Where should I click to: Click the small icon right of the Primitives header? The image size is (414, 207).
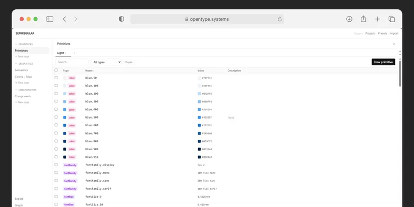pos(394,44)
